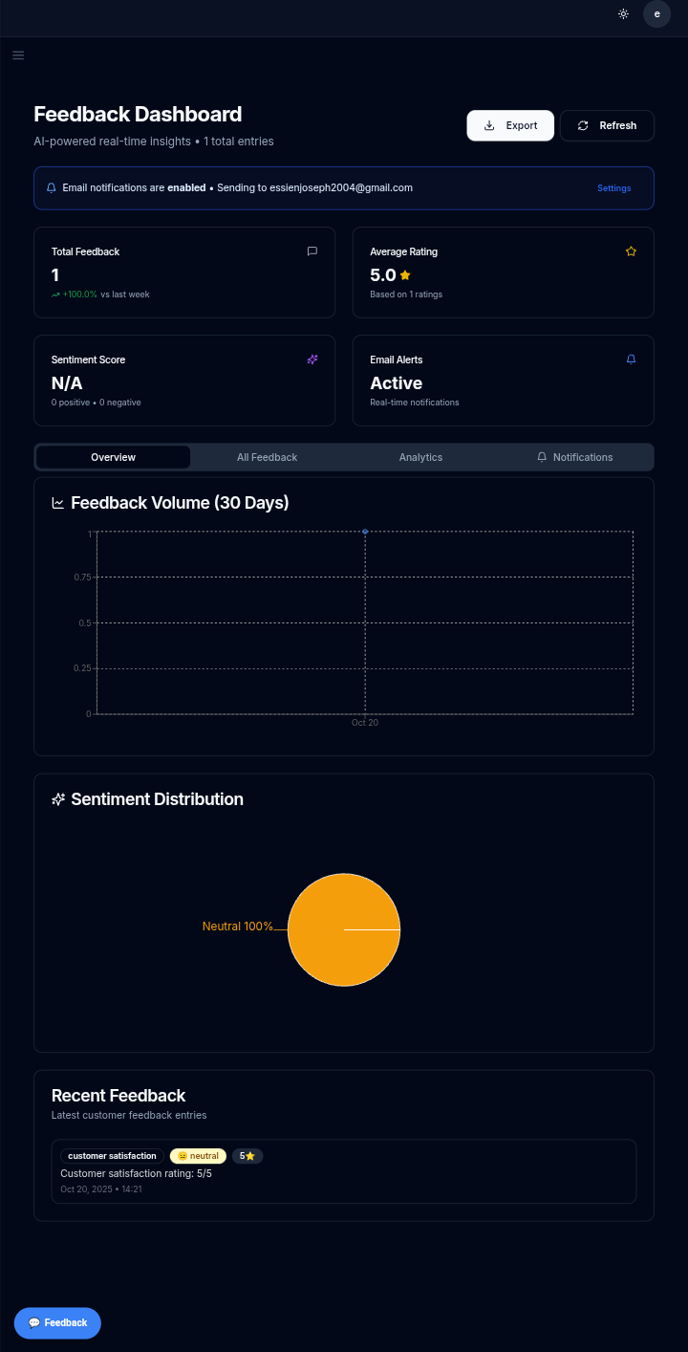This screenshot has width=688, height=1352.
Task: Toggle light mode with the sun icon
Action: coord(623,13)
